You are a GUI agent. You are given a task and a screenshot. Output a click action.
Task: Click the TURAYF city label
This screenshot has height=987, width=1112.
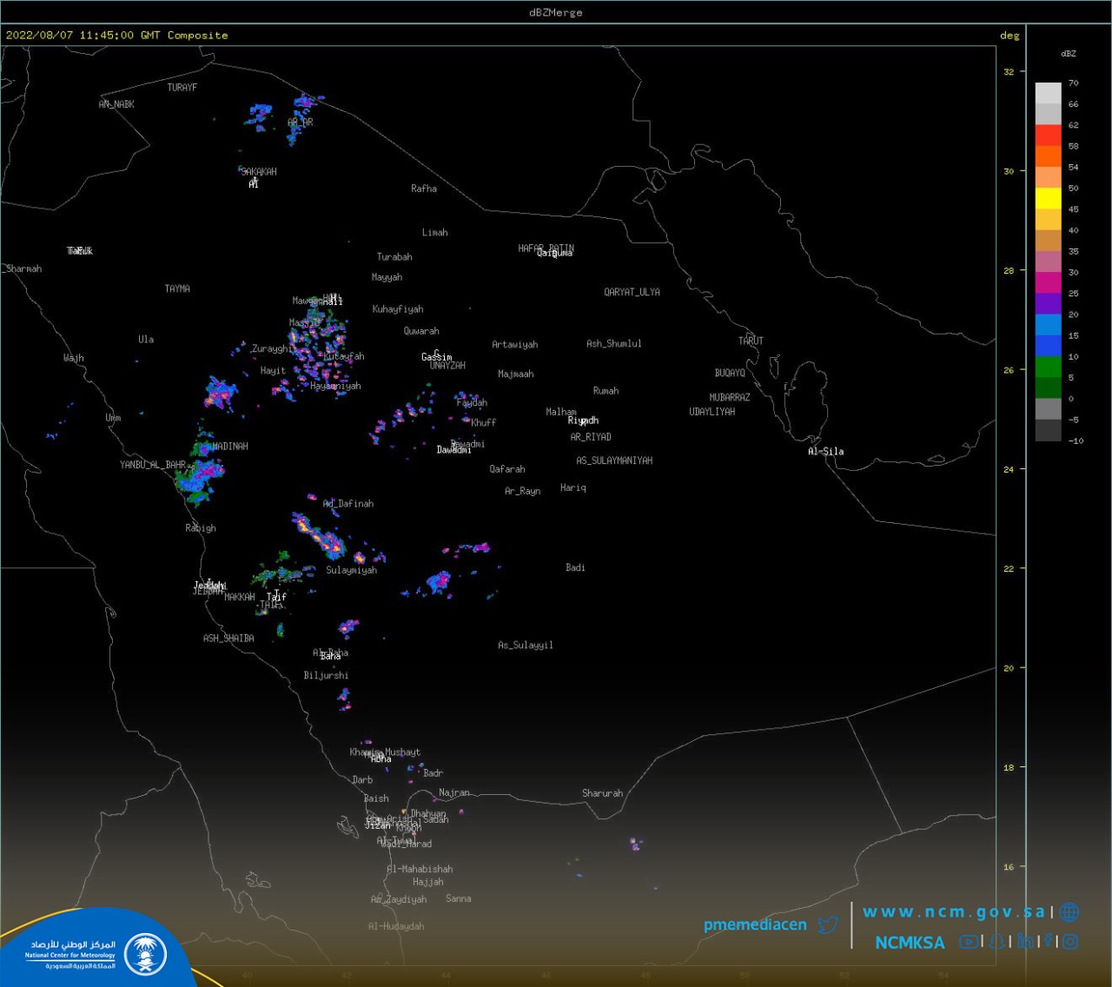click(x=182, y=88)
